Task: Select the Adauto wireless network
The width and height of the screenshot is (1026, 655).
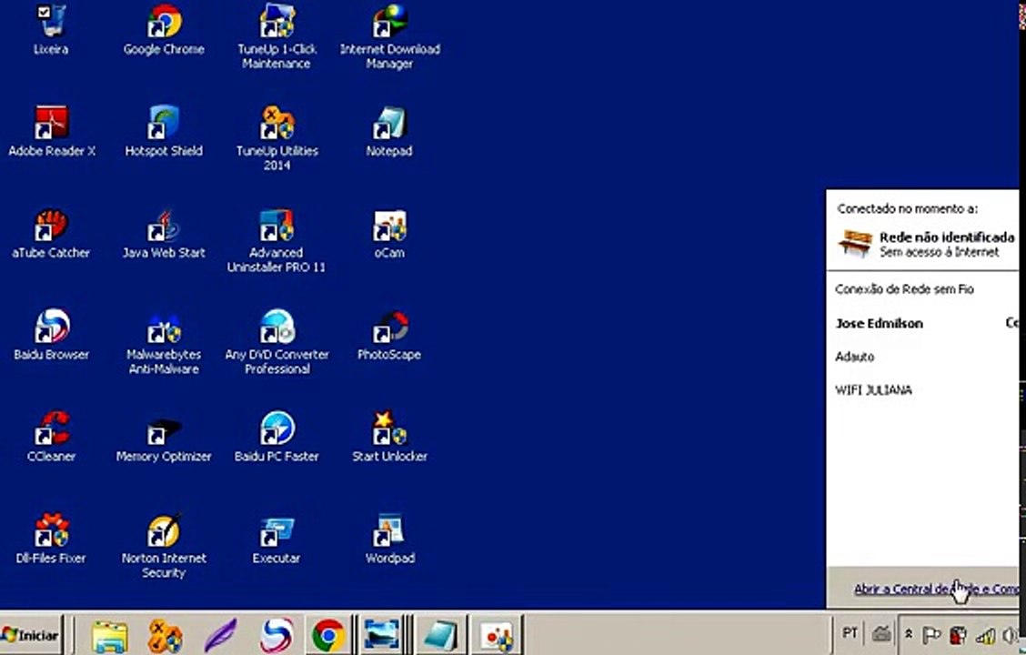Action: pyautogui.click(x=924, y=357)
